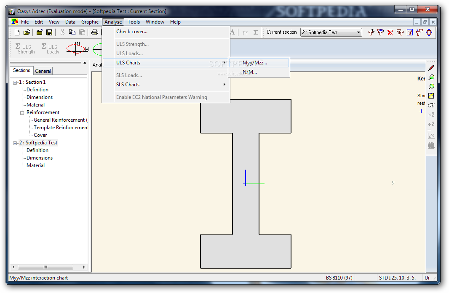Click ULS Strength... menu entry

point(166,44)
